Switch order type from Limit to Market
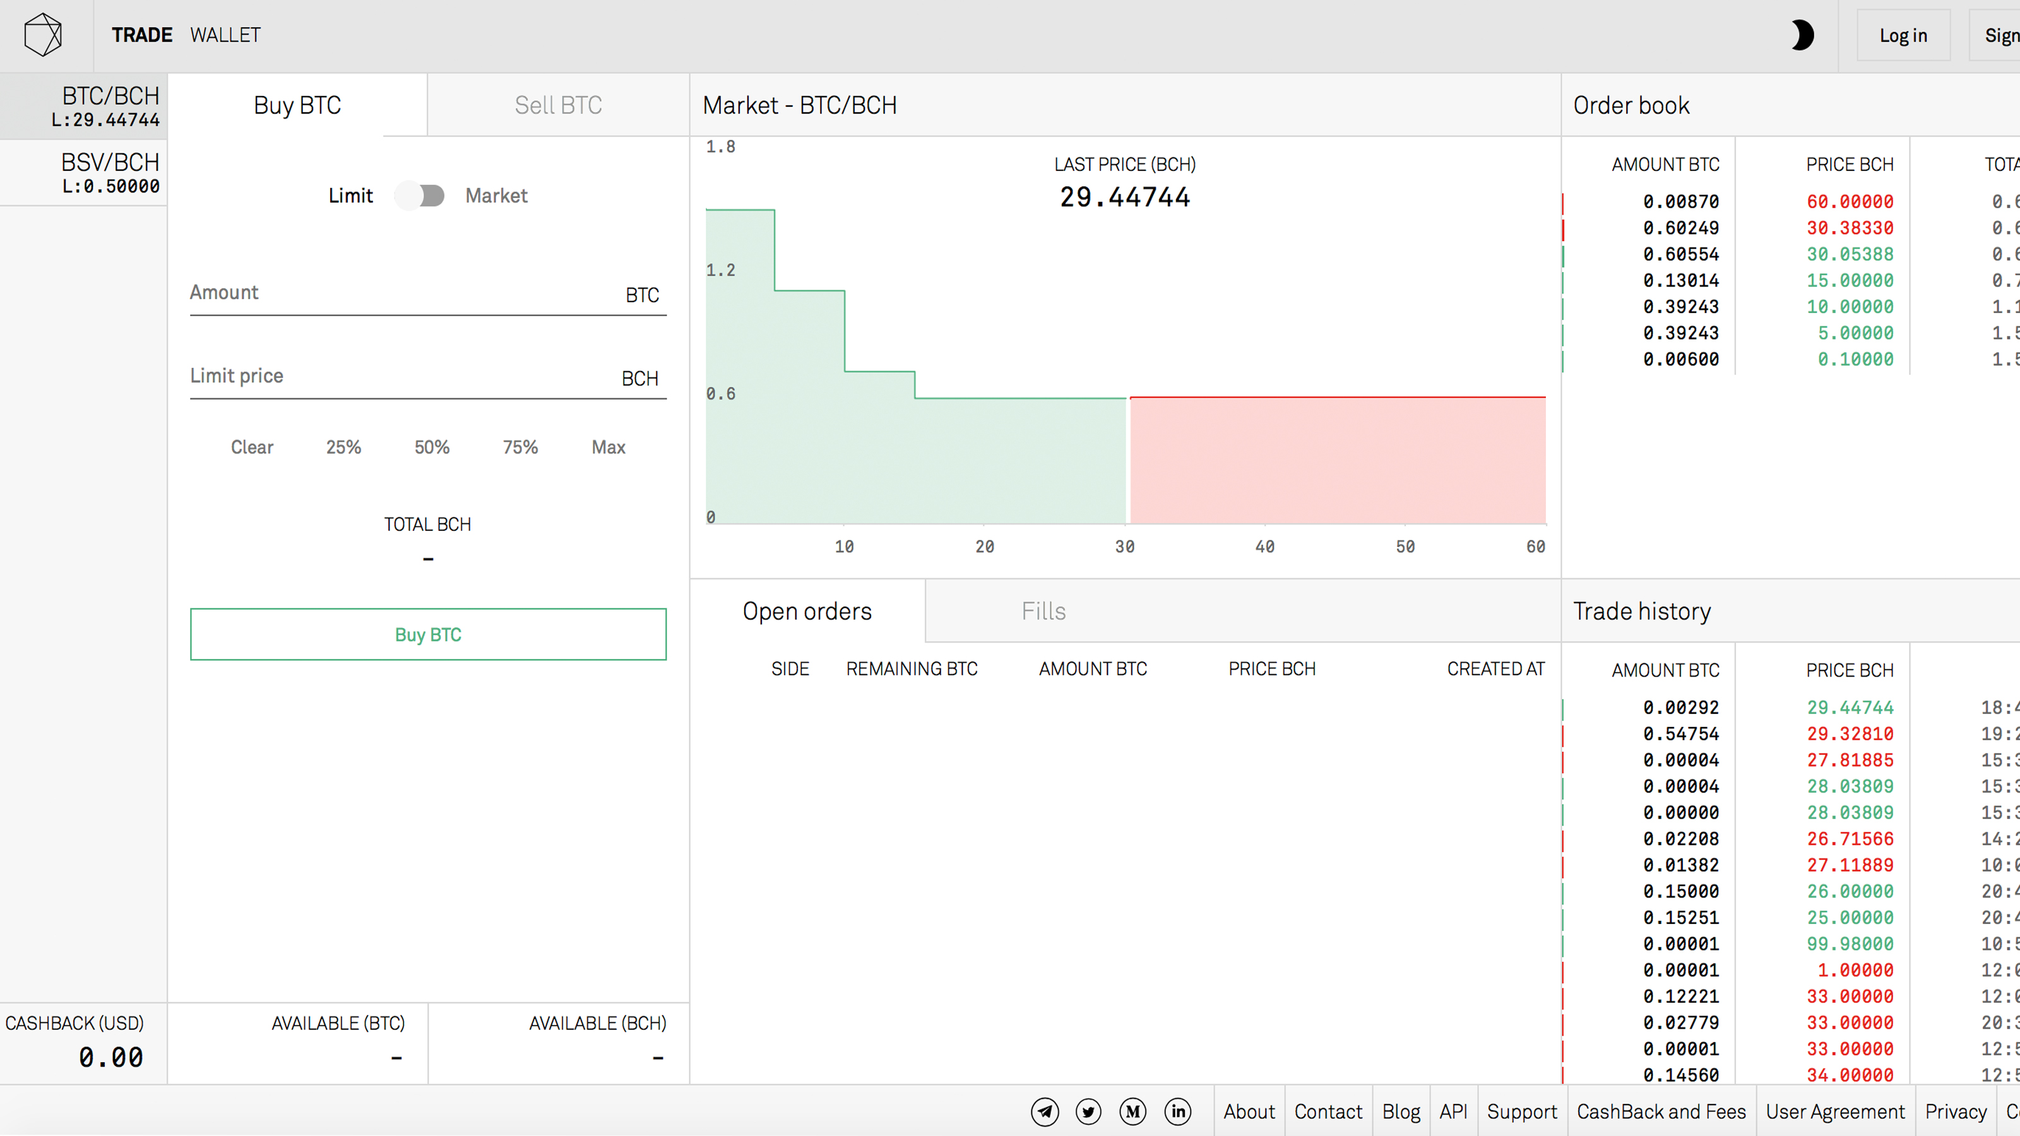This screenshot has height=1136, width=2020. tap(421, 195)
